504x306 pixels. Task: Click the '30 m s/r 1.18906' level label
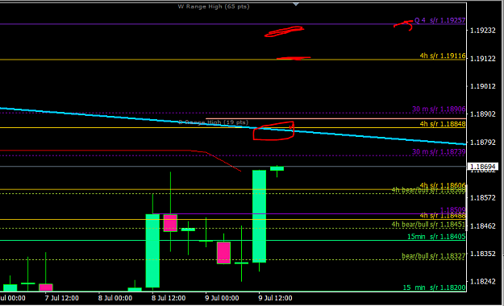pos(439,110)
